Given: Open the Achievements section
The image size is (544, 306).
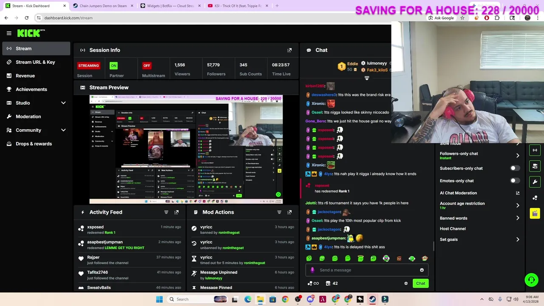Looking at the screenshot, I should [x=36, y=89].
